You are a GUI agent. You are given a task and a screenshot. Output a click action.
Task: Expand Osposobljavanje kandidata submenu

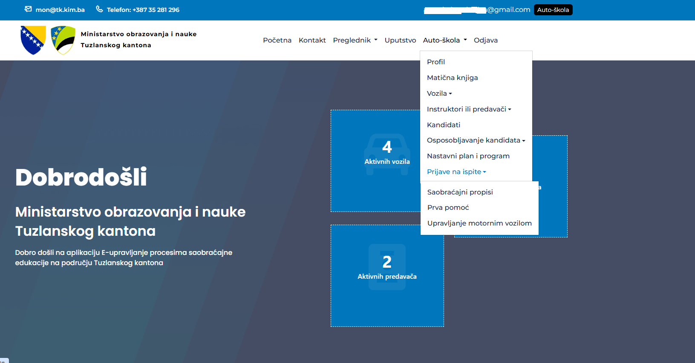pyautogui.click(x=476, y=140)
